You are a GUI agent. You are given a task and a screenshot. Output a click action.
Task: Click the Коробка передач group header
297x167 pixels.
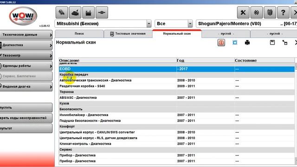[176, 75]
